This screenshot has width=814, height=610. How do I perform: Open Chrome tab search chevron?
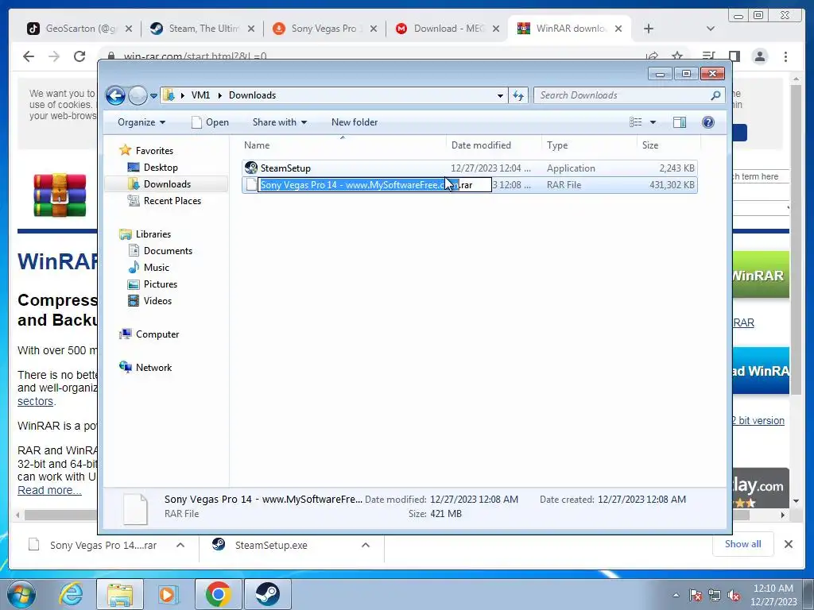point(711,29)
